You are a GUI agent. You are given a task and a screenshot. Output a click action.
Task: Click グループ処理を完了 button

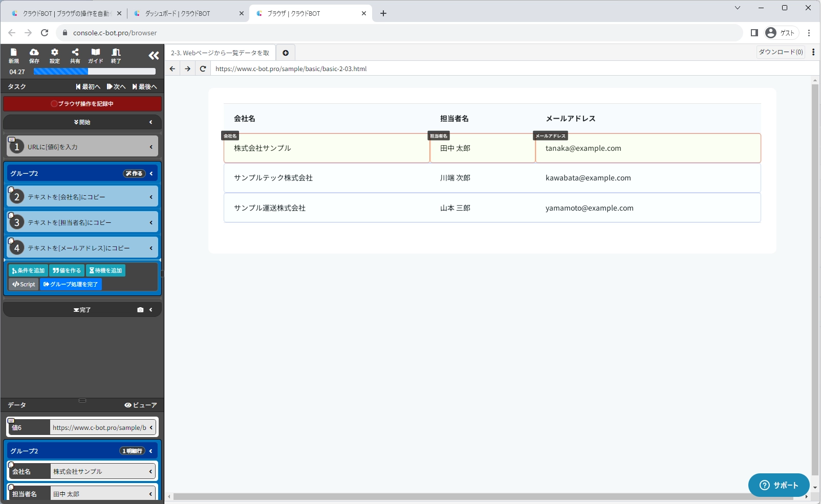(x=71, y=285)
